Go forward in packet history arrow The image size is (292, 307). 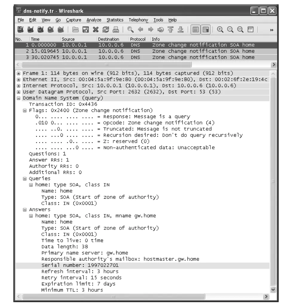click(x=151, y=30)
